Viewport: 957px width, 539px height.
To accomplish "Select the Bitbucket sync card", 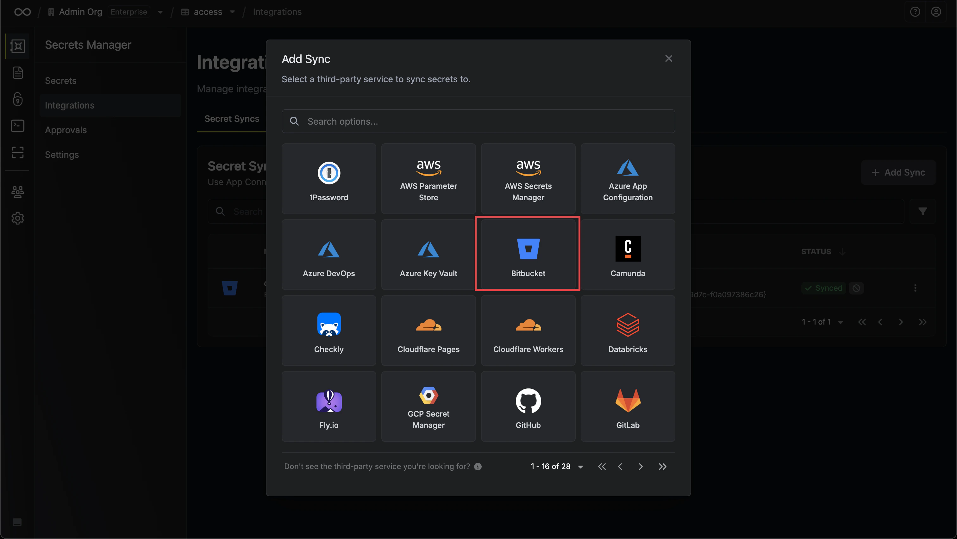I will coord(528,254).
